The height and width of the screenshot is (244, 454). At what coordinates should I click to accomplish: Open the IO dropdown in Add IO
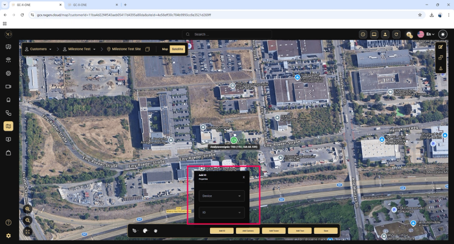pyautogui.click(x=221, y=212)
